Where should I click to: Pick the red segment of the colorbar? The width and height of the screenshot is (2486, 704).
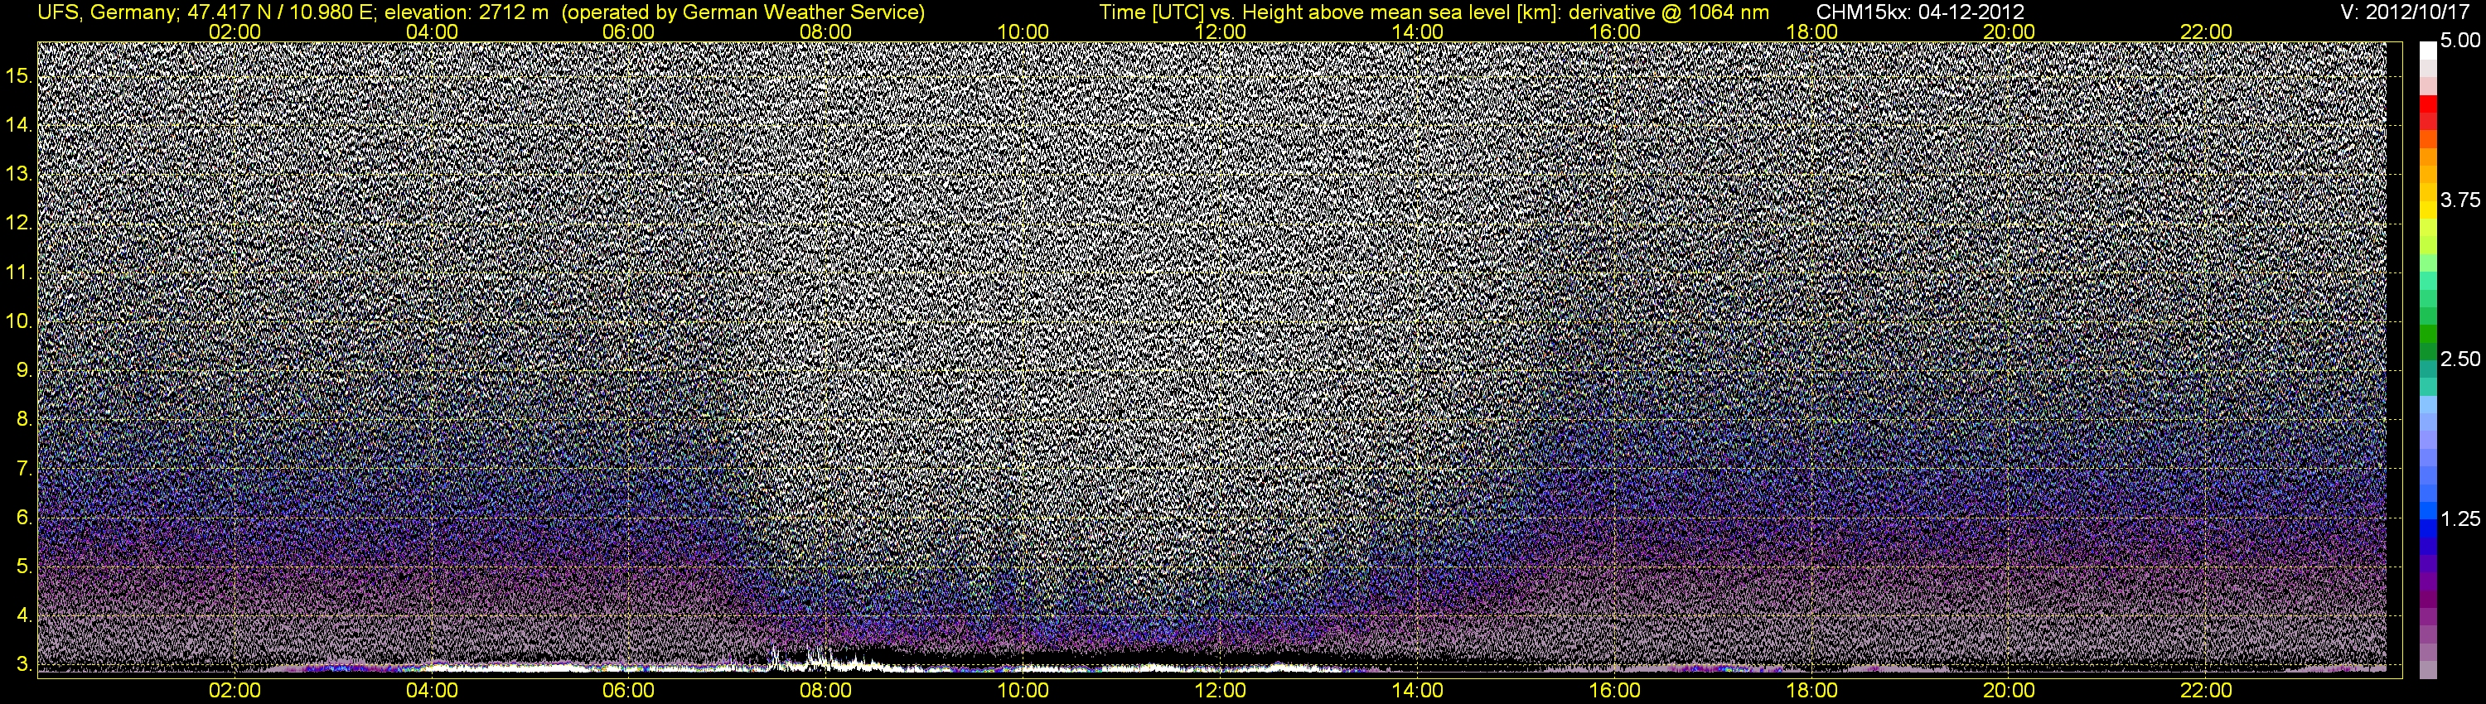coord(2428,105)
